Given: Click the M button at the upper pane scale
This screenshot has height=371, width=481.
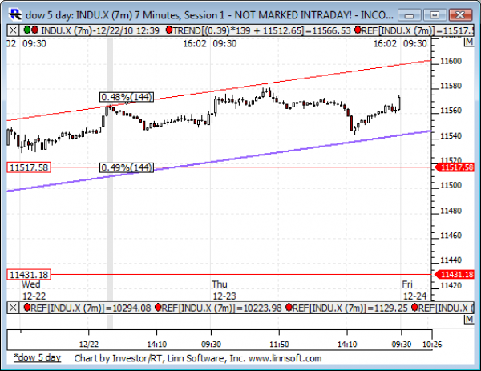Looking at the screenshot, I should tap(469, 42).
